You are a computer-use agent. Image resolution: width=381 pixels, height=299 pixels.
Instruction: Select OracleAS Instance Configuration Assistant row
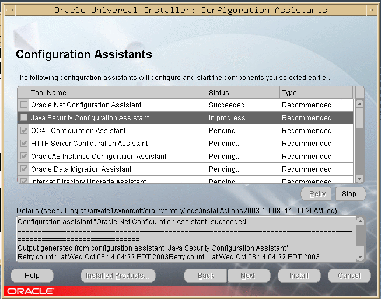pos(186,156)
